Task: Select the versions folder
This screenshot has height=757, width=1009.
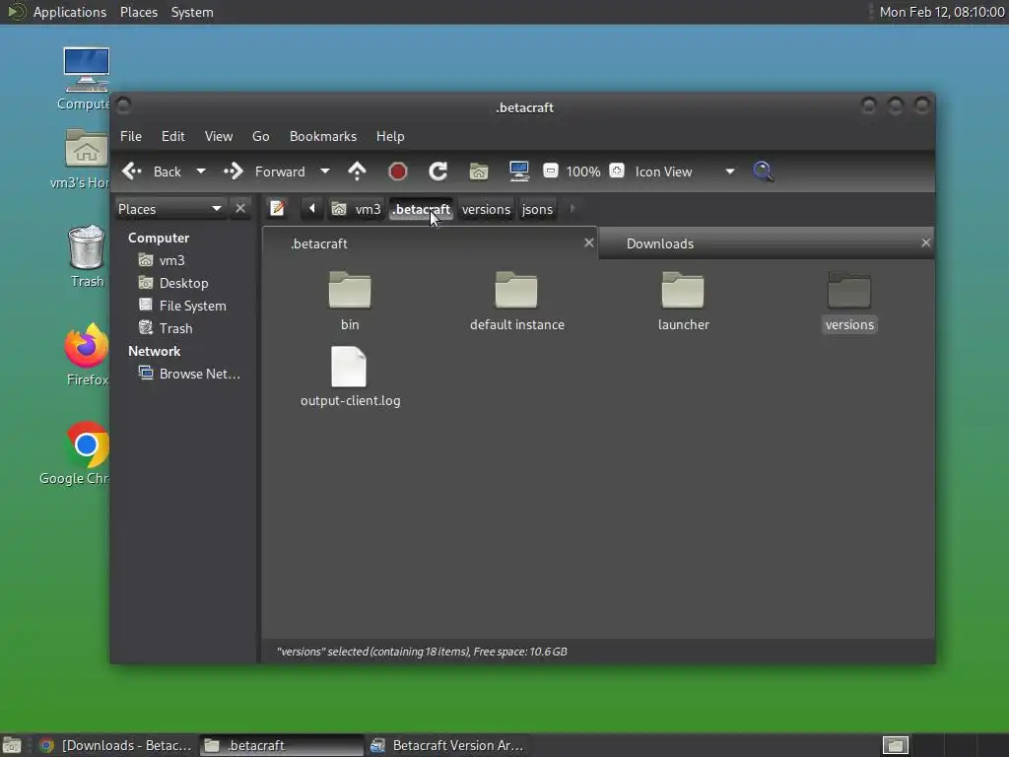Action: (849, 301)
